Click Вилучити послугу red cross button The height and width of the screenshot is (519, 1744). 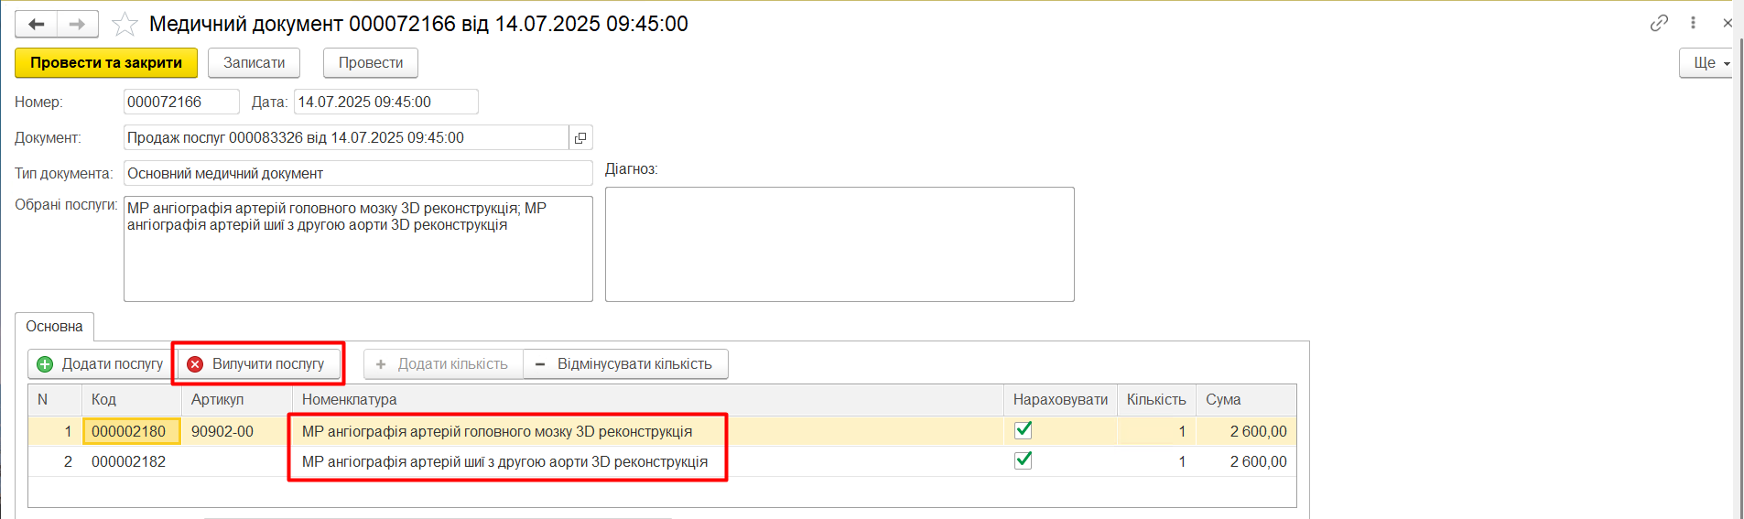pyautogui.click(x=258, y=364)
